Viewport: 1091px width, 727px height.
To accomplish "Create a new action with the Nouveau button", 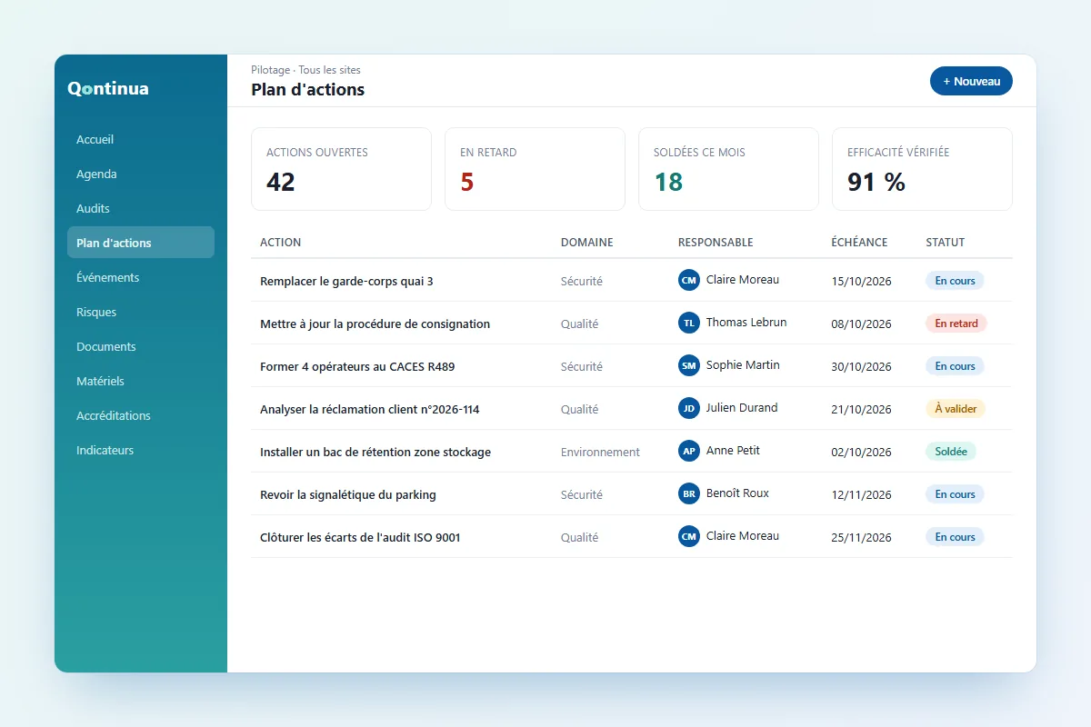I will coord(971,81).
